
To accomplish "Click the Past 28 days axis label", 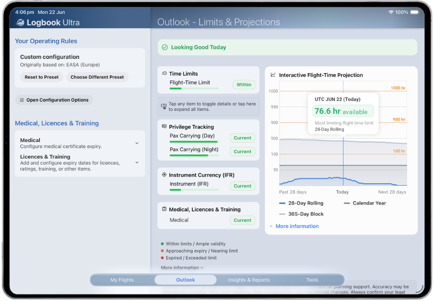I will 293,192.
